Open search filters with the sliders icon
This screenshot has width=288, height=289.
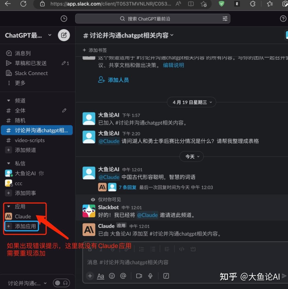pos(225,18)
